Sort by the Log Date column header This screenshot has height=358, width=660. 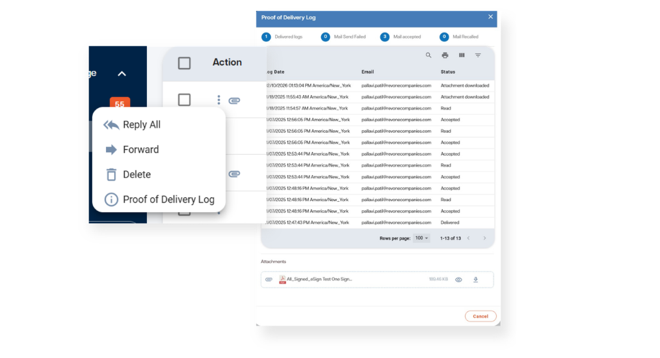(x=275, y=72)
